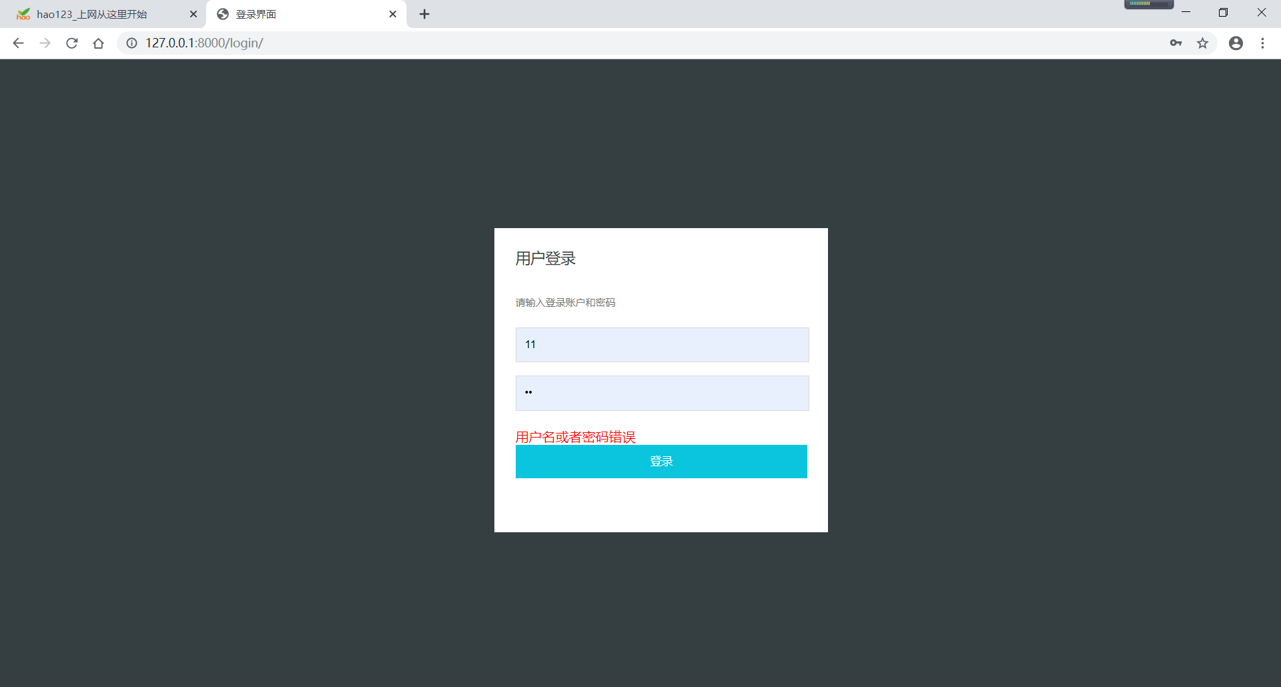Focus the username field containing 11
The height and width of the screenshot is (687, 1281).
[x=662, y=345]
